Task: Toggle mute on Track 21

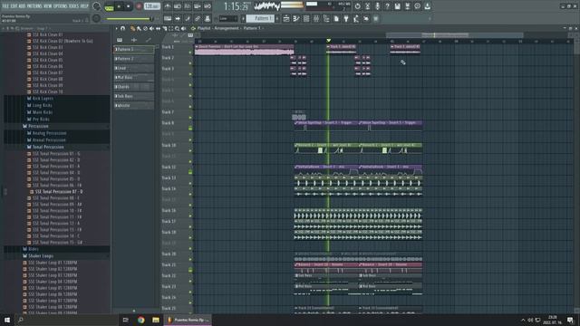Action: (x=190, y=270)
